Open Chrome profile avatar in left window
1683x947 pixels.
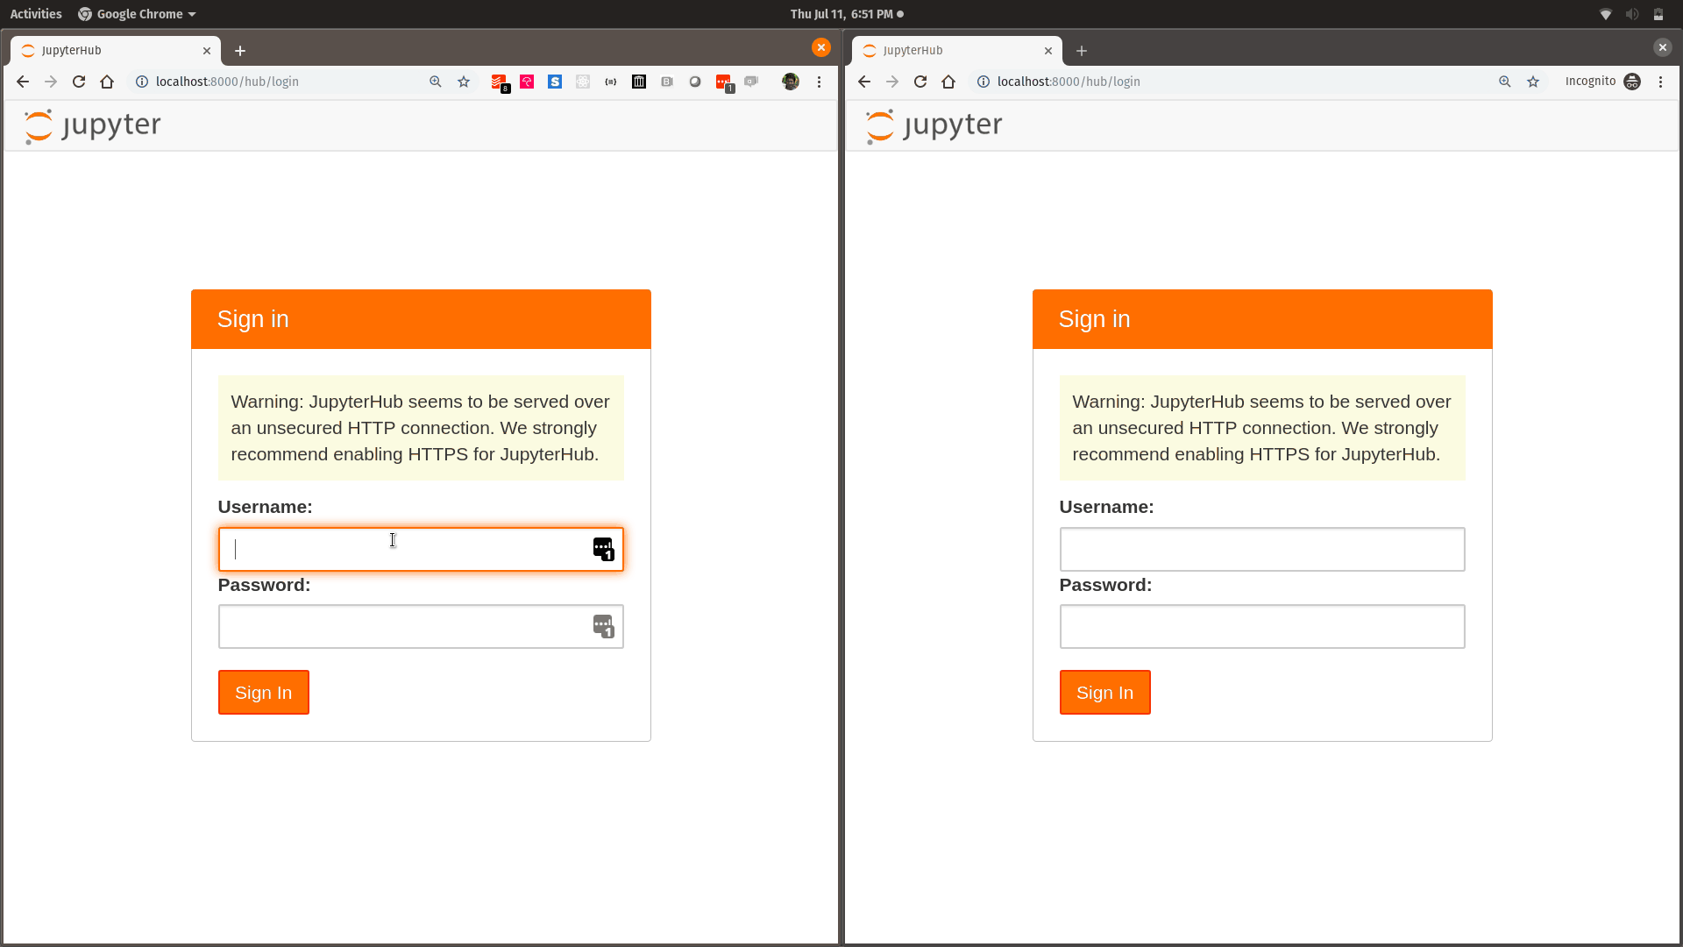tap(791, 82)
